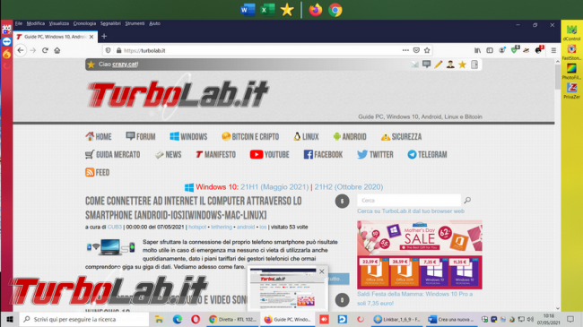The width and height of the screenshot is (583, 327).
Task: Reload the turbolab.it page
Action: (45, 50)
